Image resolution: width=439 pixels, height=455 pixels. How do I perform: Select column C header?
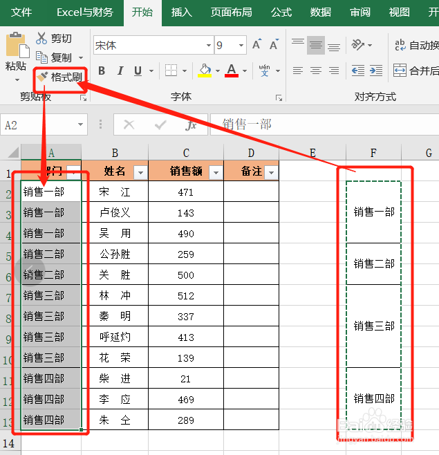click(186, 153)
